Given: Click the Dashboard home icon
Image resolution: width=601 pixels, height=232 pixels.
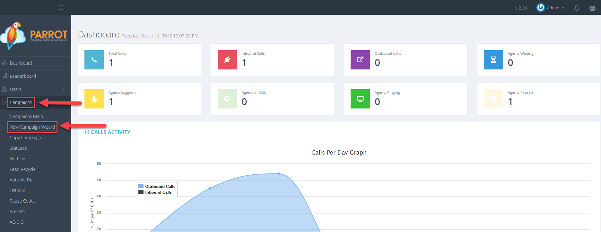Looking at the screenshot, I should 4,63.
